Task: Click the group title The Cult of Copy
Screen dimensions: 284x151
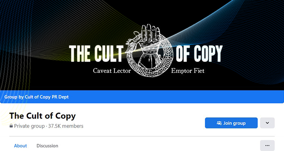Action: point(42,116)
